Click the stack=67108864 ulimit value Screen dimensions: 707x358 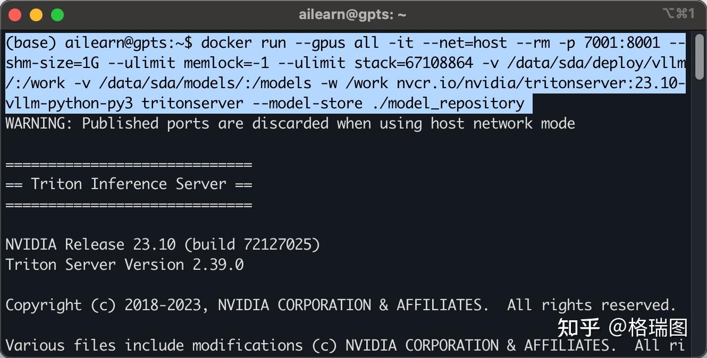pyautogui.click(x=414, y=63)
